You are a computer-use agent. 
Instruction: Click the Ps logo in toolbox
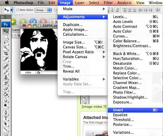click(x=6, y=24)
